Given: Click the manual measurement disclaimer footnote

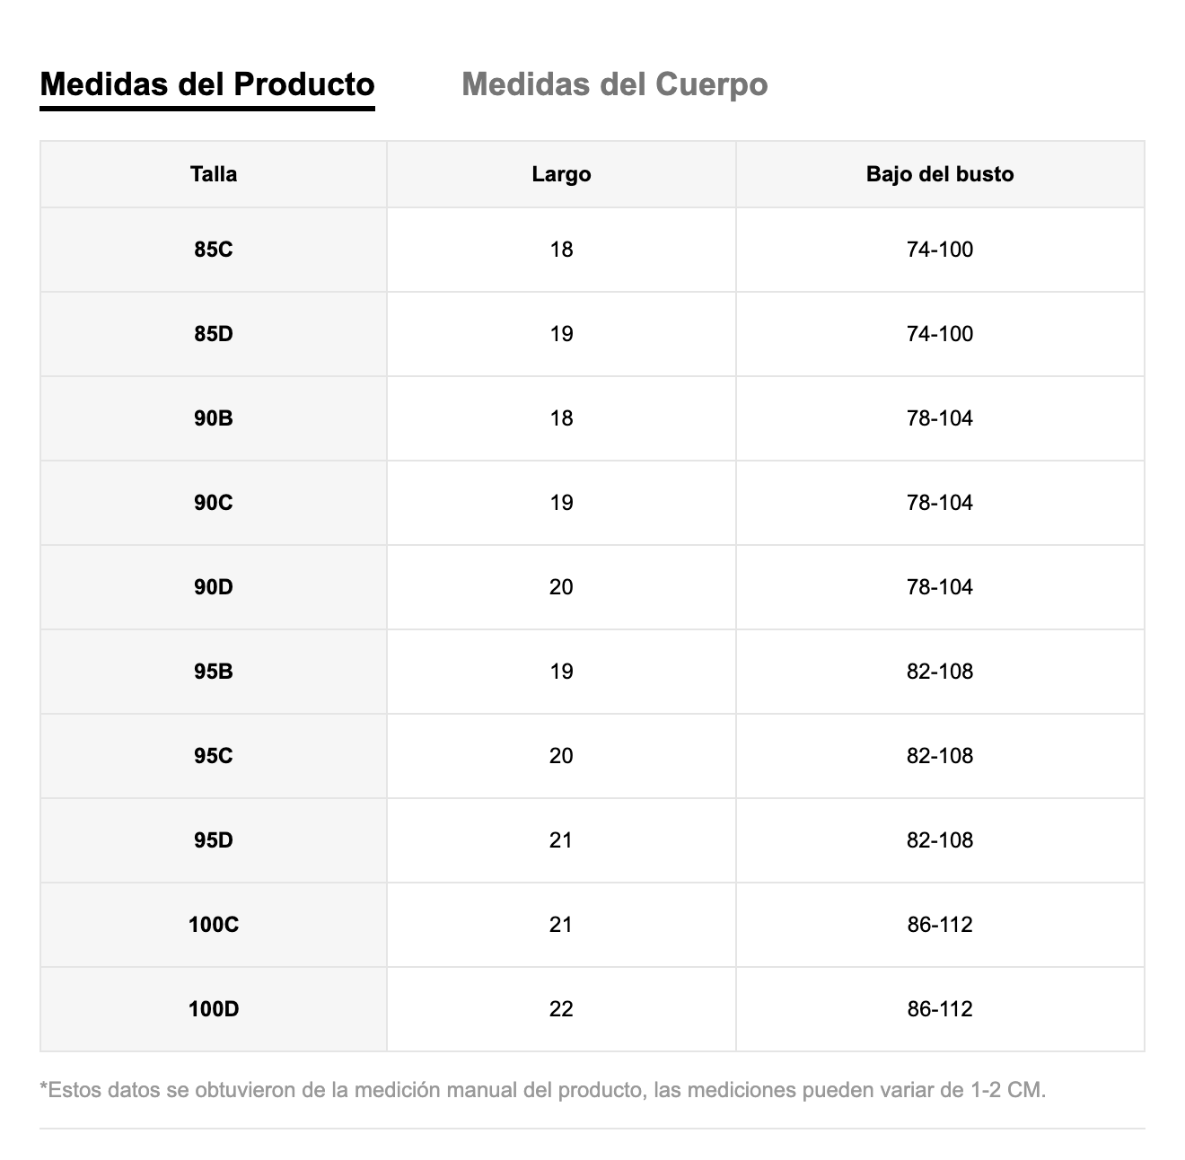Looking at the screenshot, I should (543, 1091).
